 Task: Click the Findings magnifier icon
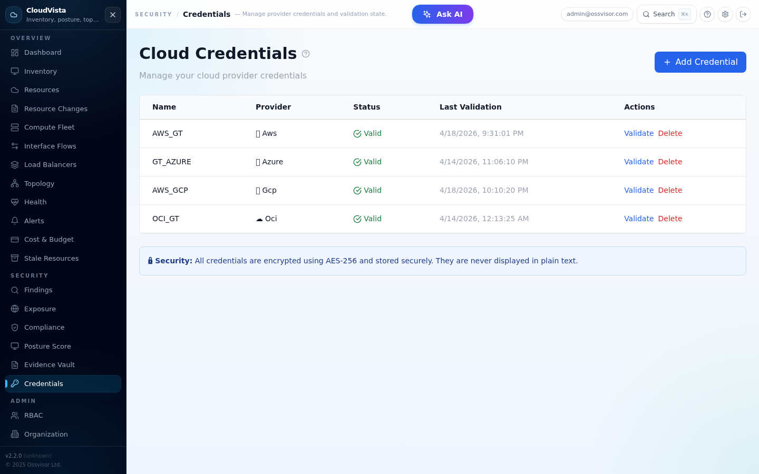(15, 290)
